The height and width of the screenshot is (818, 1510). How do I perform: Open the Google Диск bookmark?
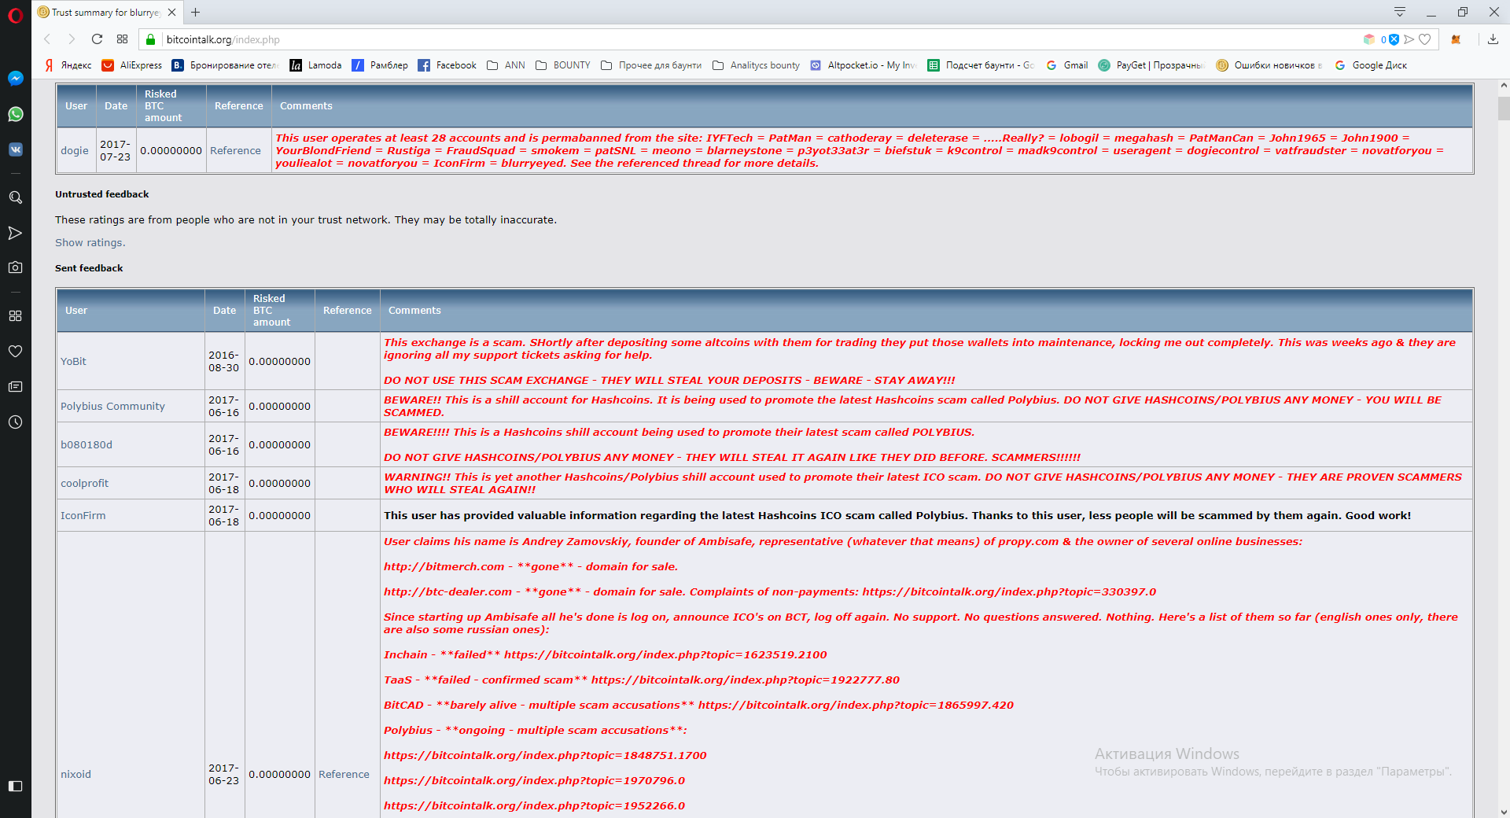[x=1371, y=65]
